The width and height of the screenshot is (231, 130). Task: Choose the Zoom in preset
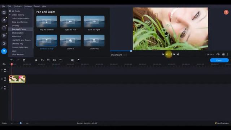point(70,40)
